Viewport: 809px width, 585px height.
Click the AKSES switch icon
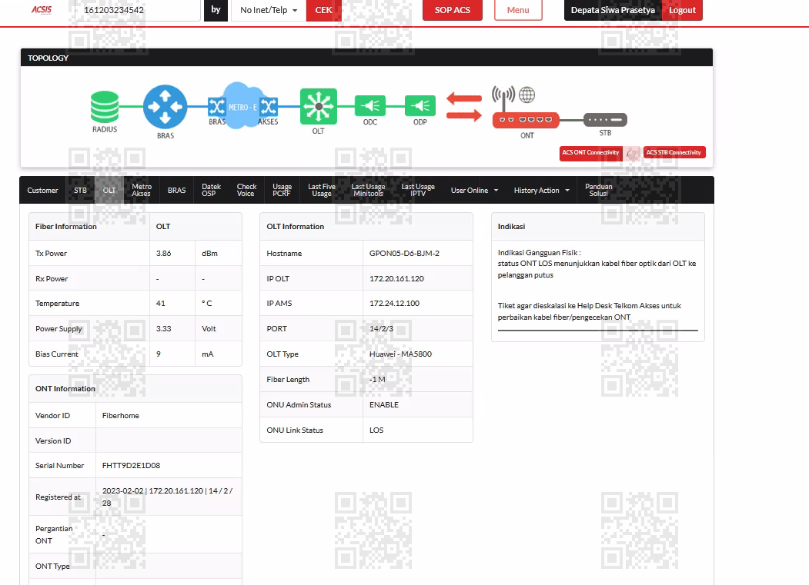tap(269, 107)
